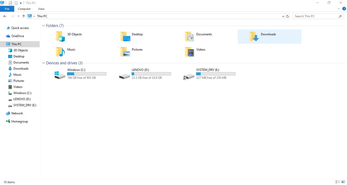Open the File menu
Viewport: 347px width, 185px height.
(7, 9)
